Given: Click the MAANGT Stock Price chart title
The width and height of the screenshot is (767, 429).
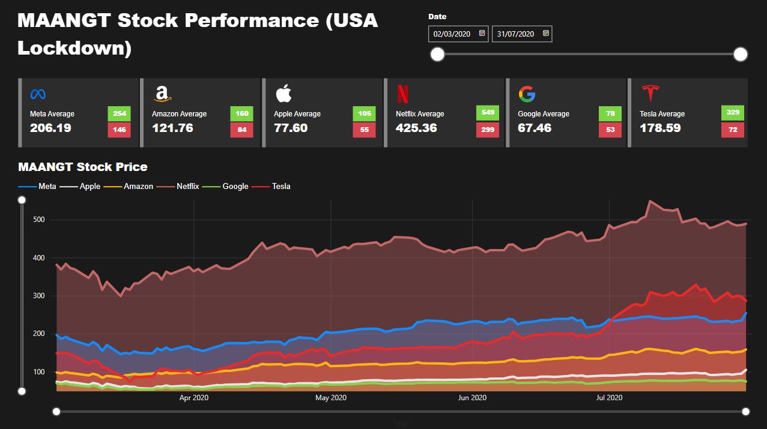Looking at the screenshot, I should click(x=83, y=167).
